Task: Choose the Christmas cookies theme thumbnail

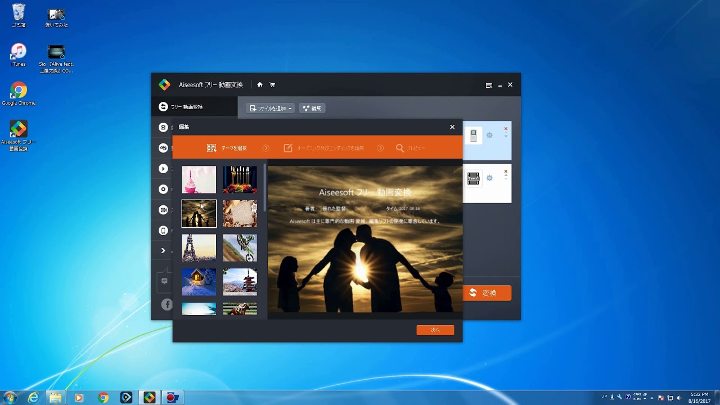Action: pos(240,214)
